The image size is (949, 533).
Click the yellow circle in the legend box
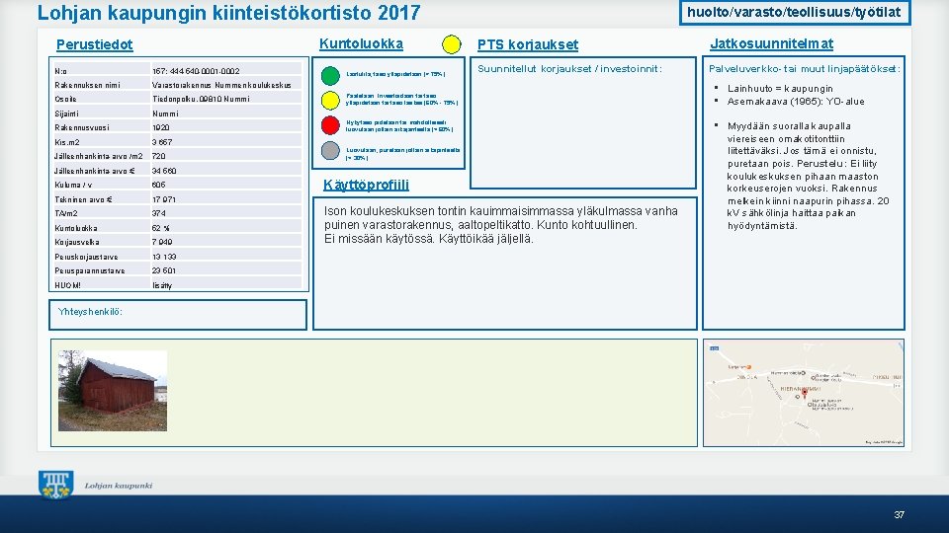(x=330, y=100)
